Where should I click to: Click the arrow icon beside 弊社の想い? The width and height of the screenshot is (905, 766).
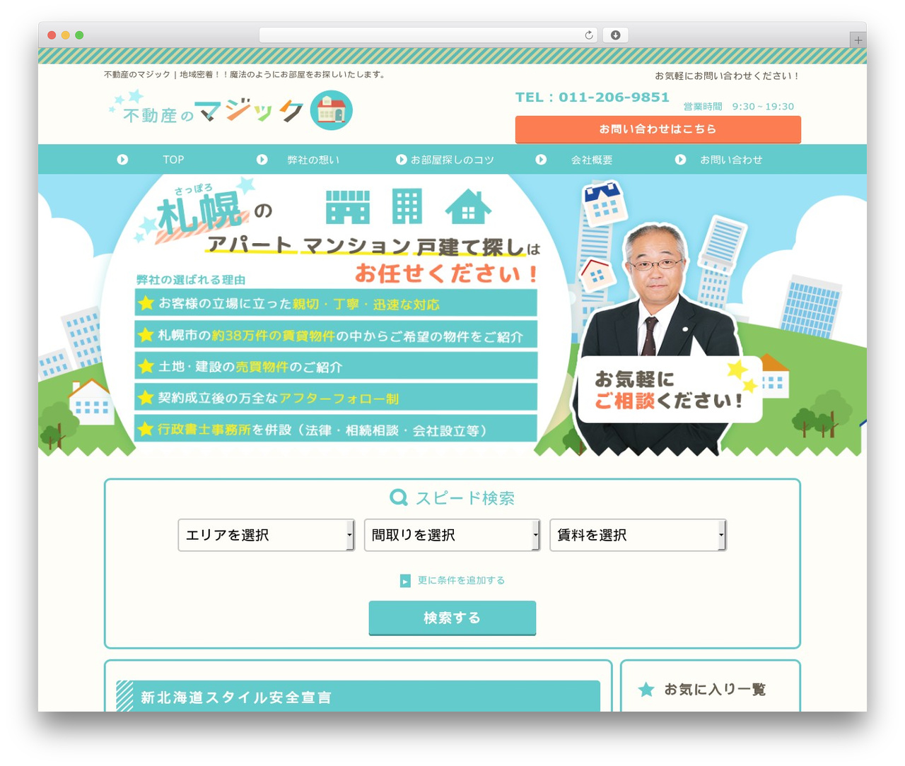tap(262, 160)
